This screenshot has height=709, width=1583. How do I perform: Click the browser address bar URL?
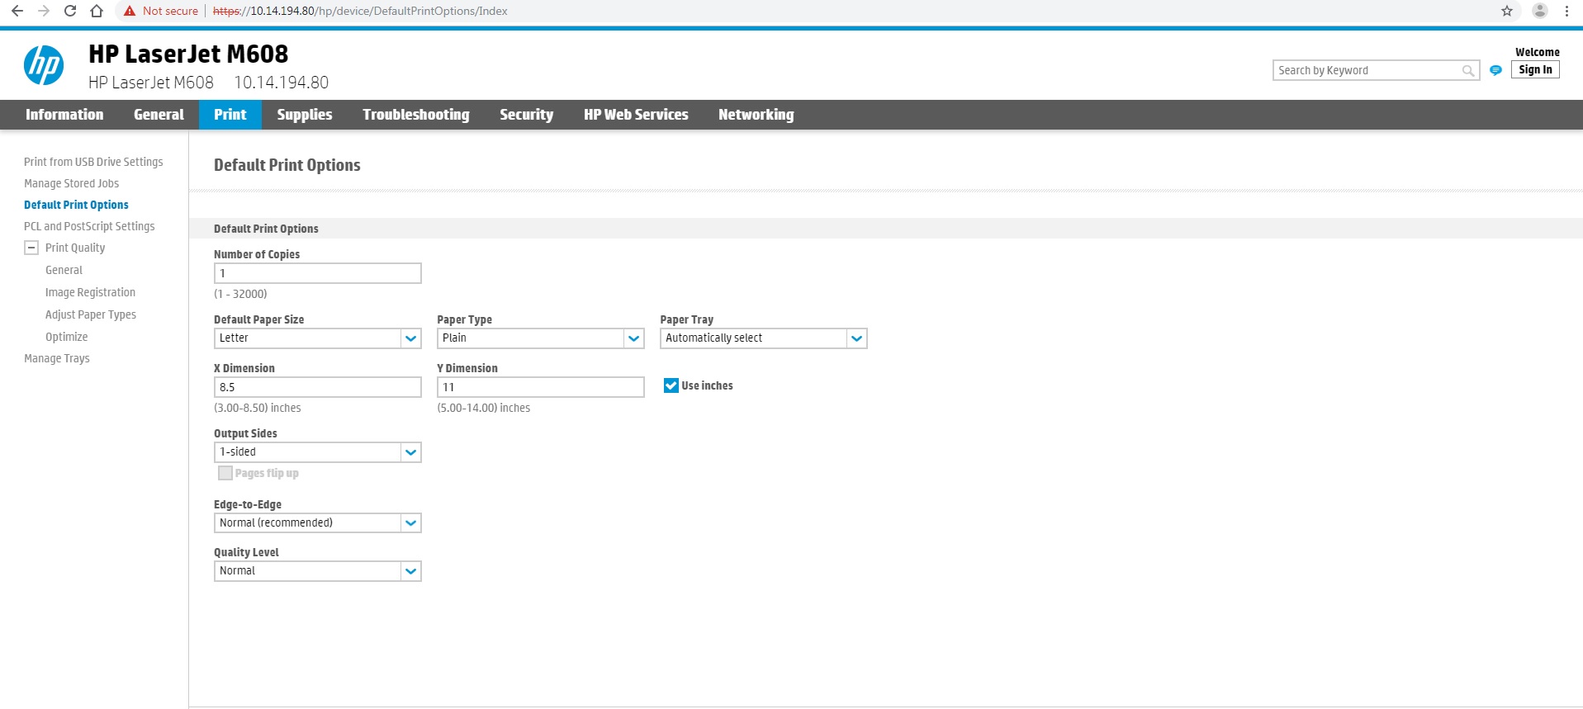click(x=360, y=11)
